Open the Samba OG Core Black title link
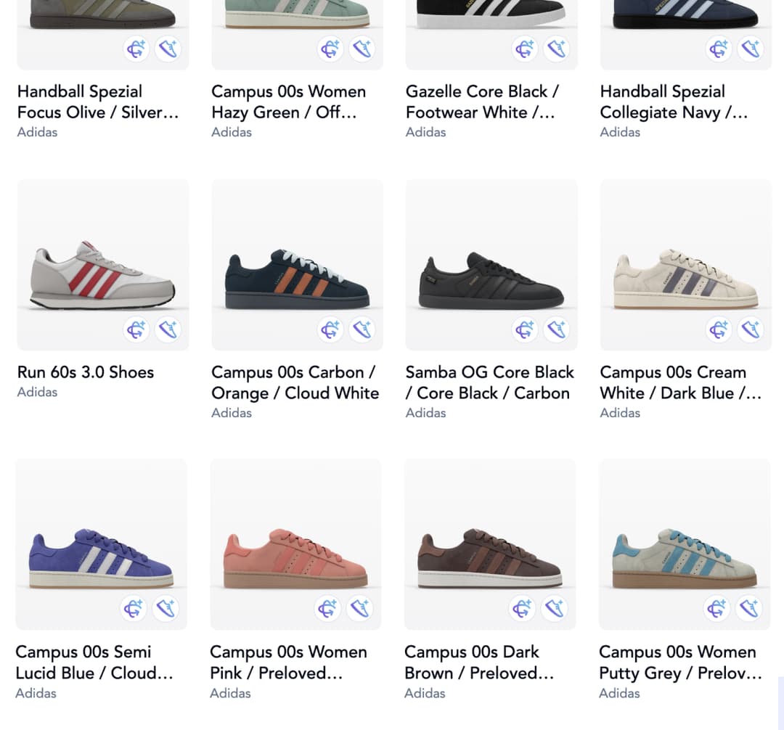 point(489,382)
